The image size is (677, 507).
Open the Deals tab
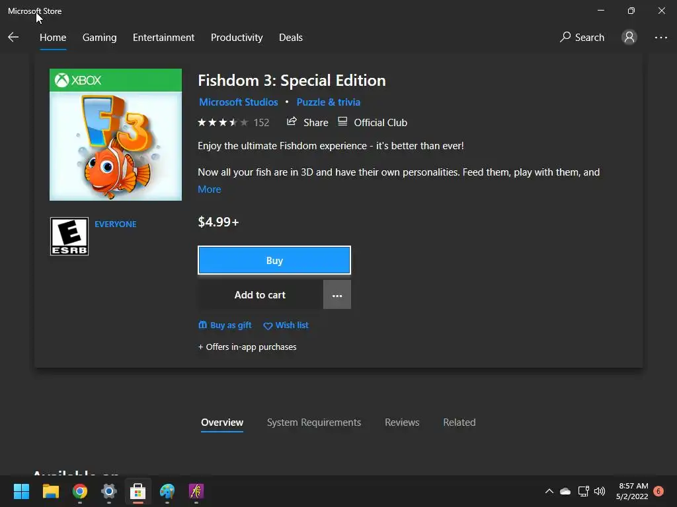click(x=291, y=38)
